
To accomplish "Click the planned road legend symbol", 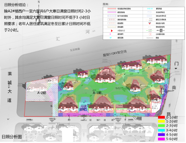I will pyautogui.click(x=112, y=27).
